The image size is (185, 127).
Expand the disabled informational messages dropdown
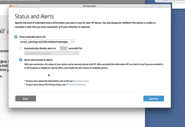click(x=52, y=53)
